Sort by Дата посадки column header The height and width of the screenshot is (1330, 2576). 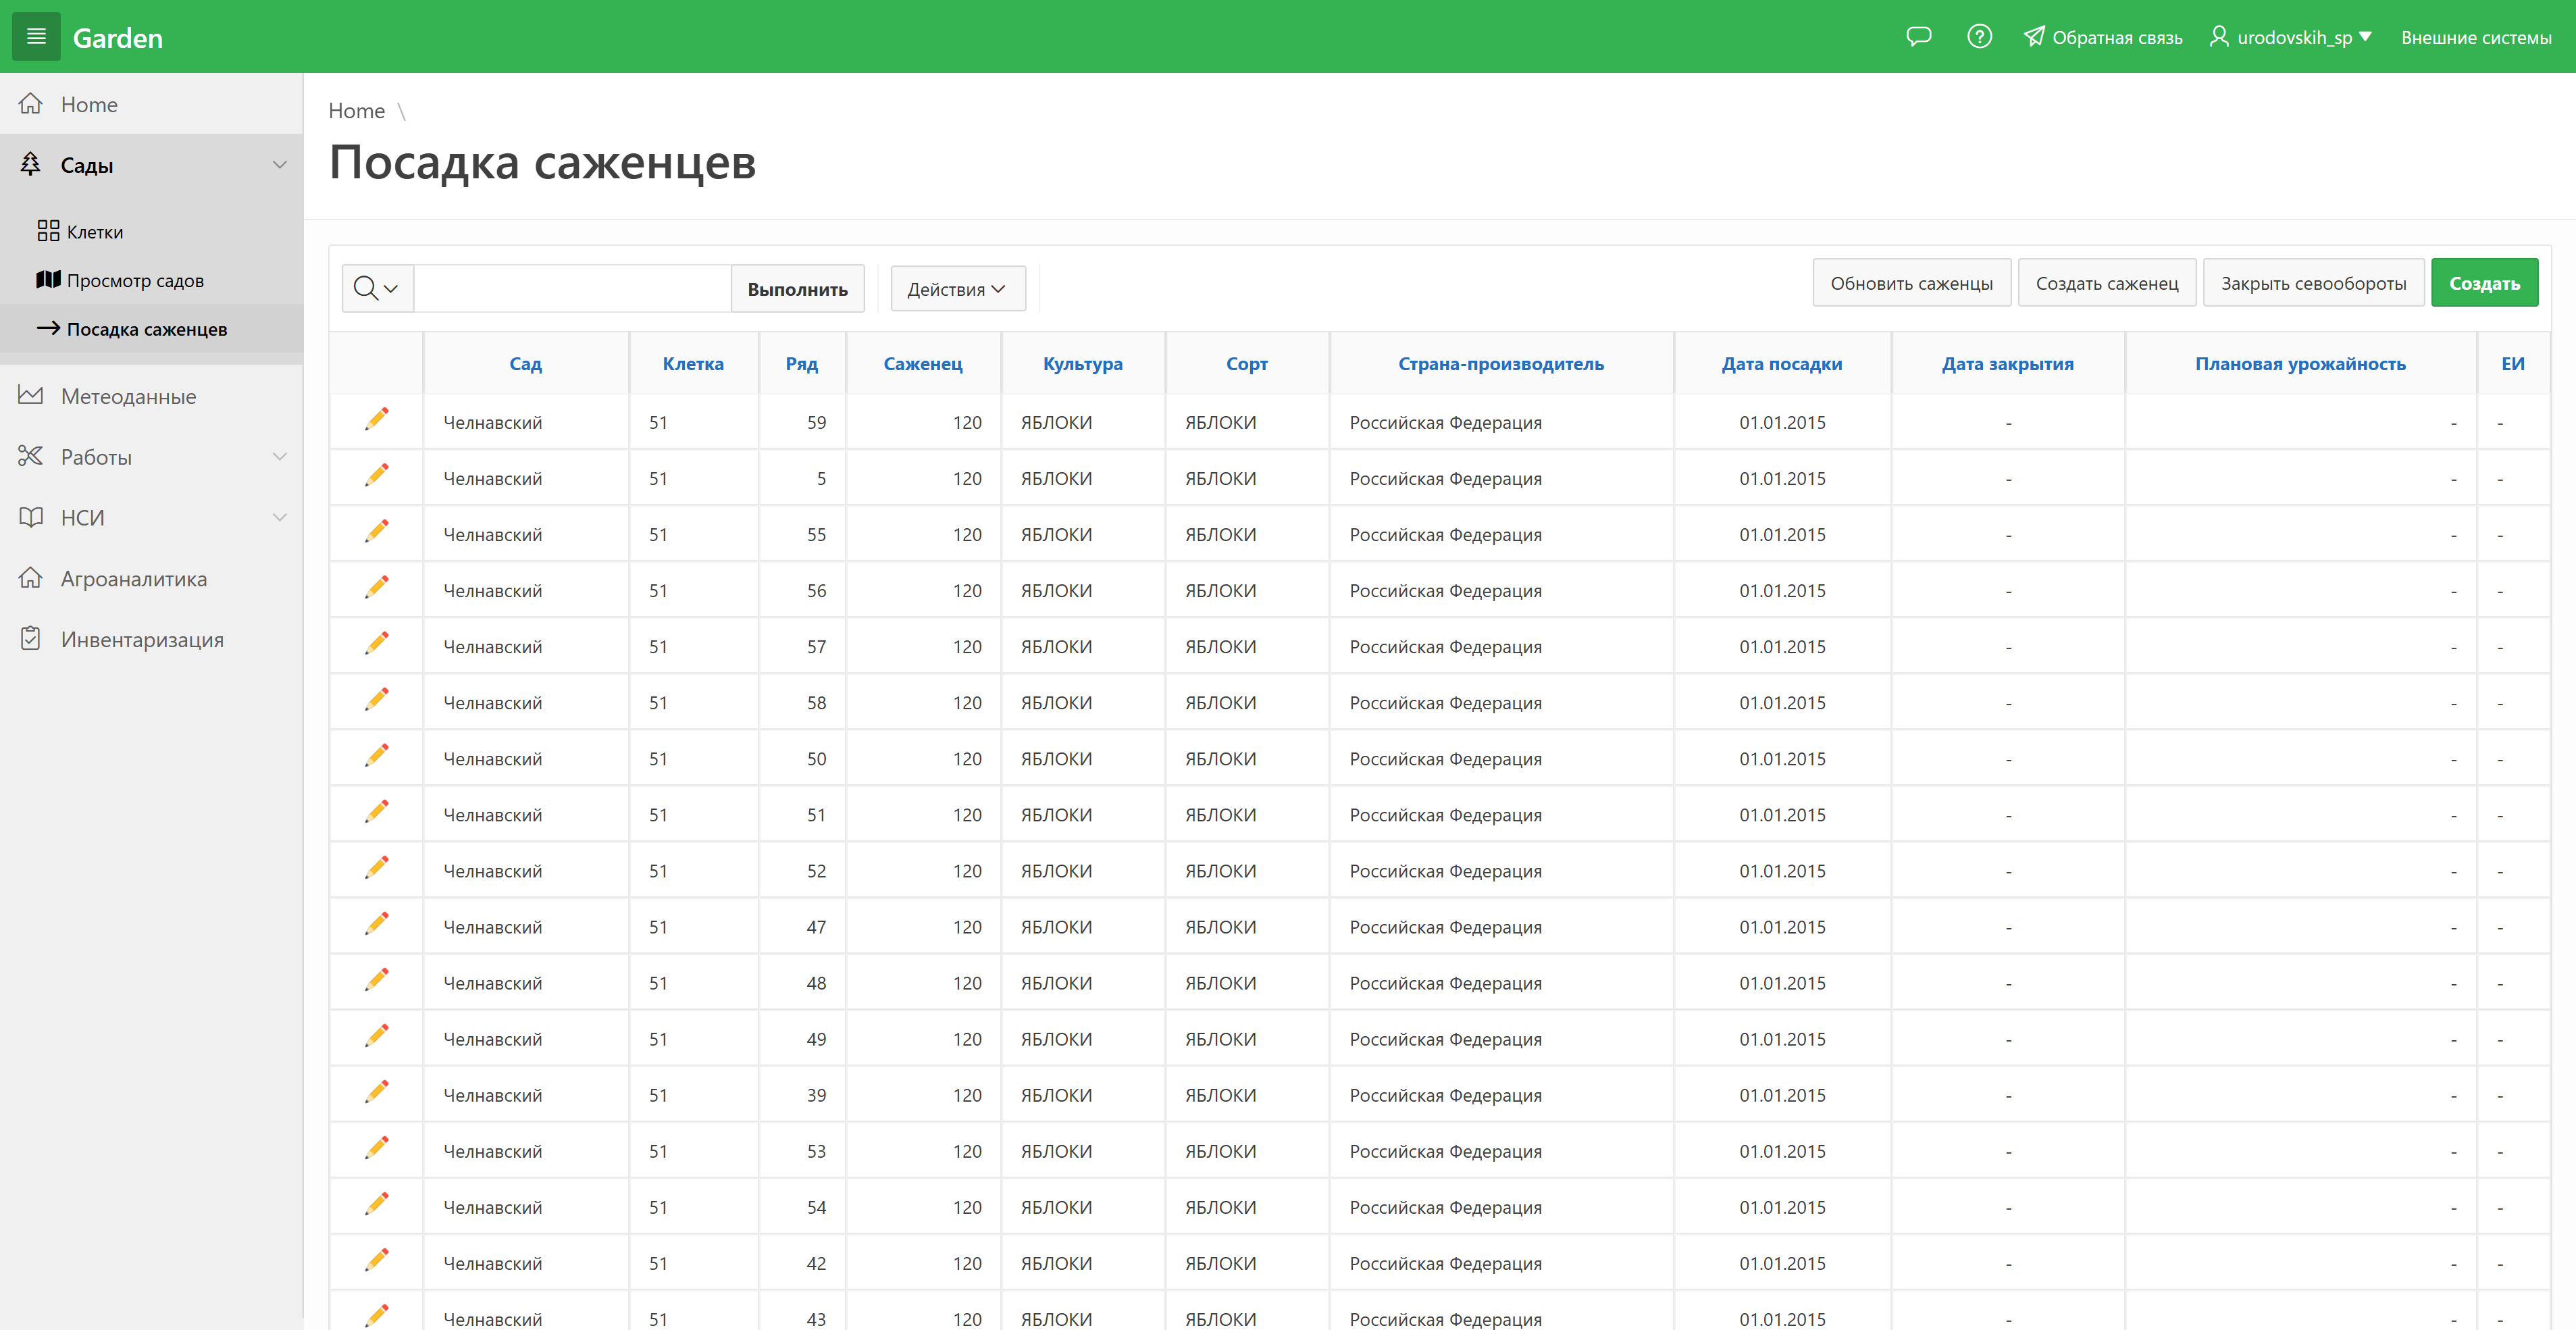[1781, 364]
